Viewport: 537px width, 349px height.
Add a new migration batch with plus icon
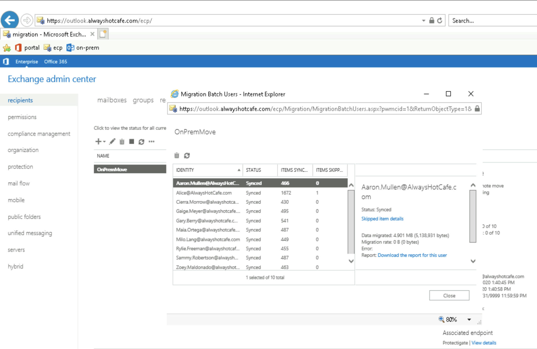click(98, 141)
